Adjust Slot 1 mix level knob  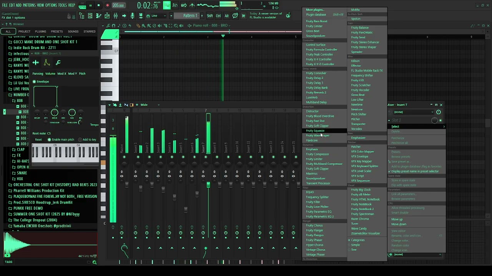434,120
